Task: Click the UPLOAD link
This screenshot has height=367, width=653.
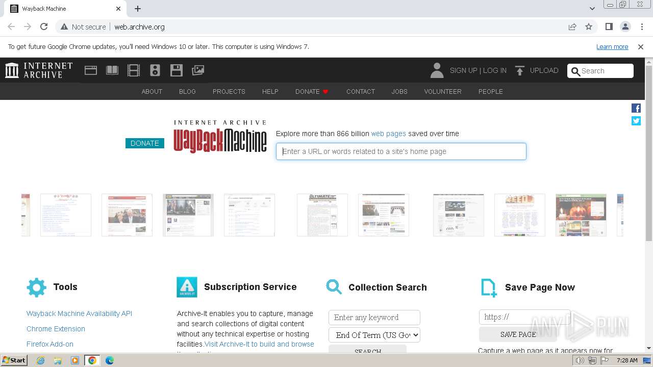Action: [544, 70]
